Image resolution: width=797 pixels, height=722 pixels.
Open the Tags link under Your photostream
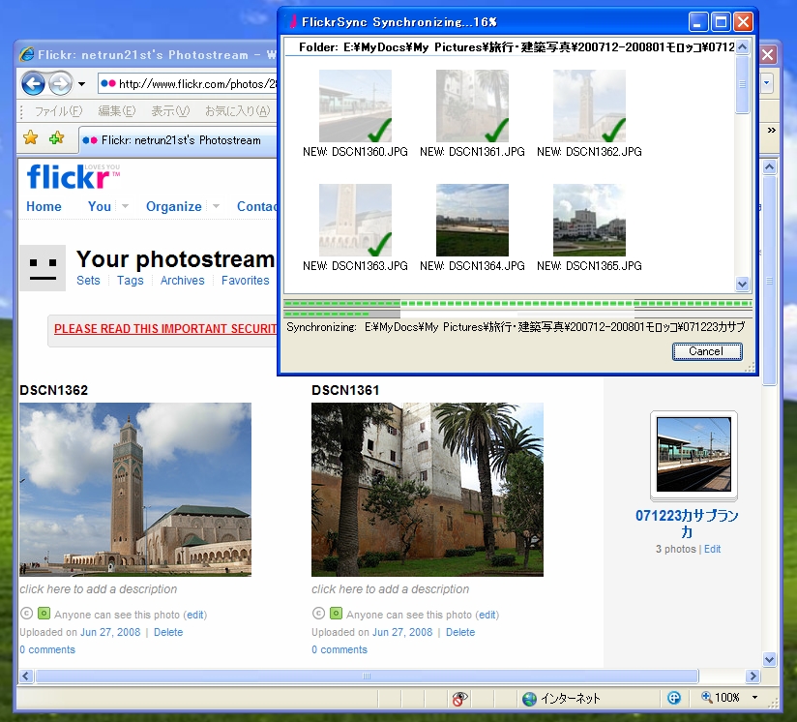coord(131,280)
